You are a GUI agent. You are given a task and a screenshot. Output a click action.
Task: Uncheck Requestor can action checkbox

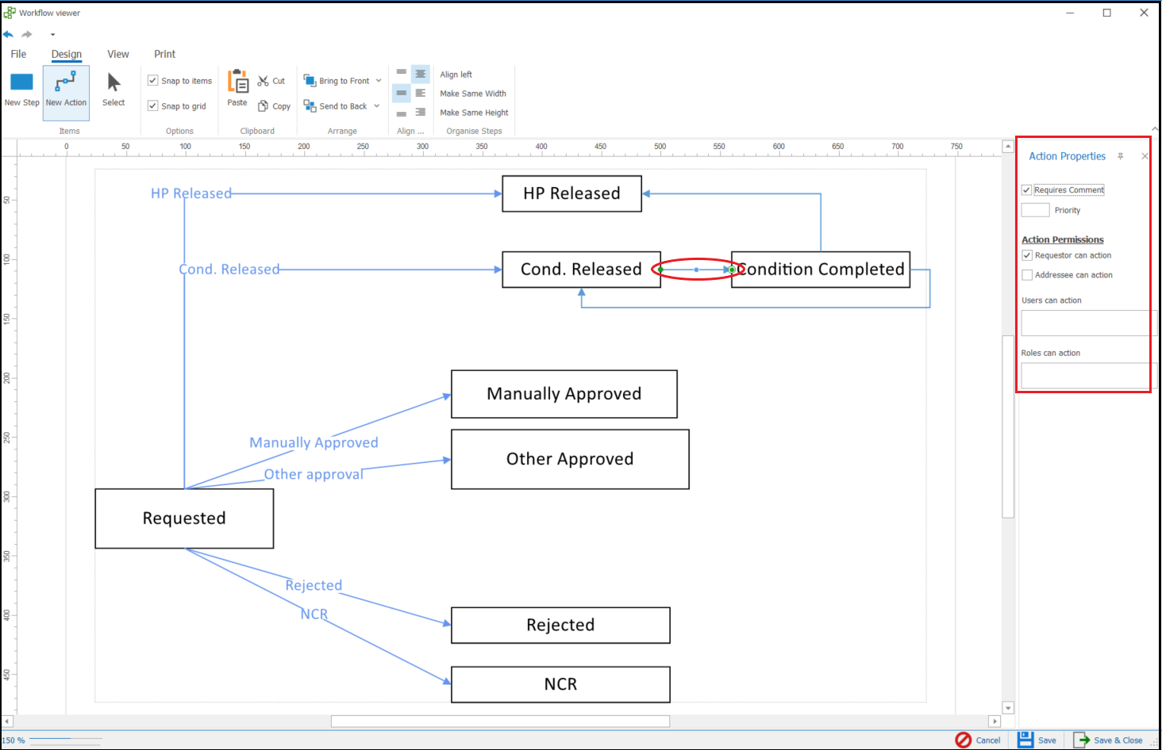coord(1027,255)
